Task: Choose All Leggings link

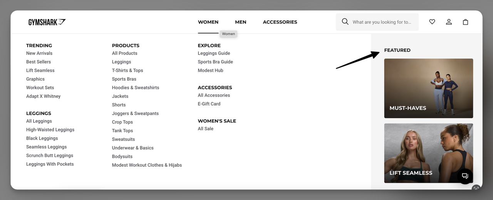Action: pyautogui.click(x=39, y=121)
